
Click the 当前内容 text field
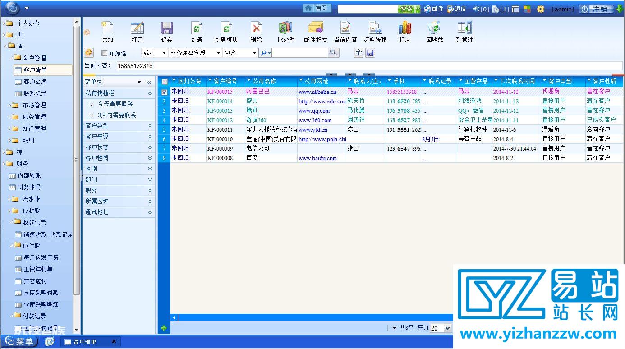[x=369, y=66]
